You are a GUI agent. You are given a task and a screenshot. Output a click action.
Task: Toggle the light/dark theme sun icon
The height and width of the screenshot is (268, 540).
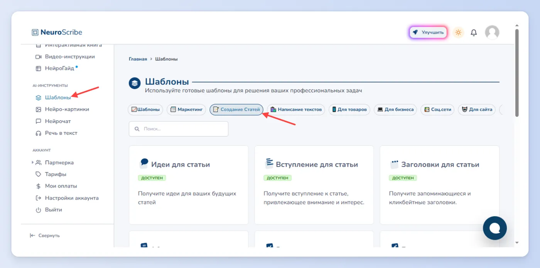458,33
